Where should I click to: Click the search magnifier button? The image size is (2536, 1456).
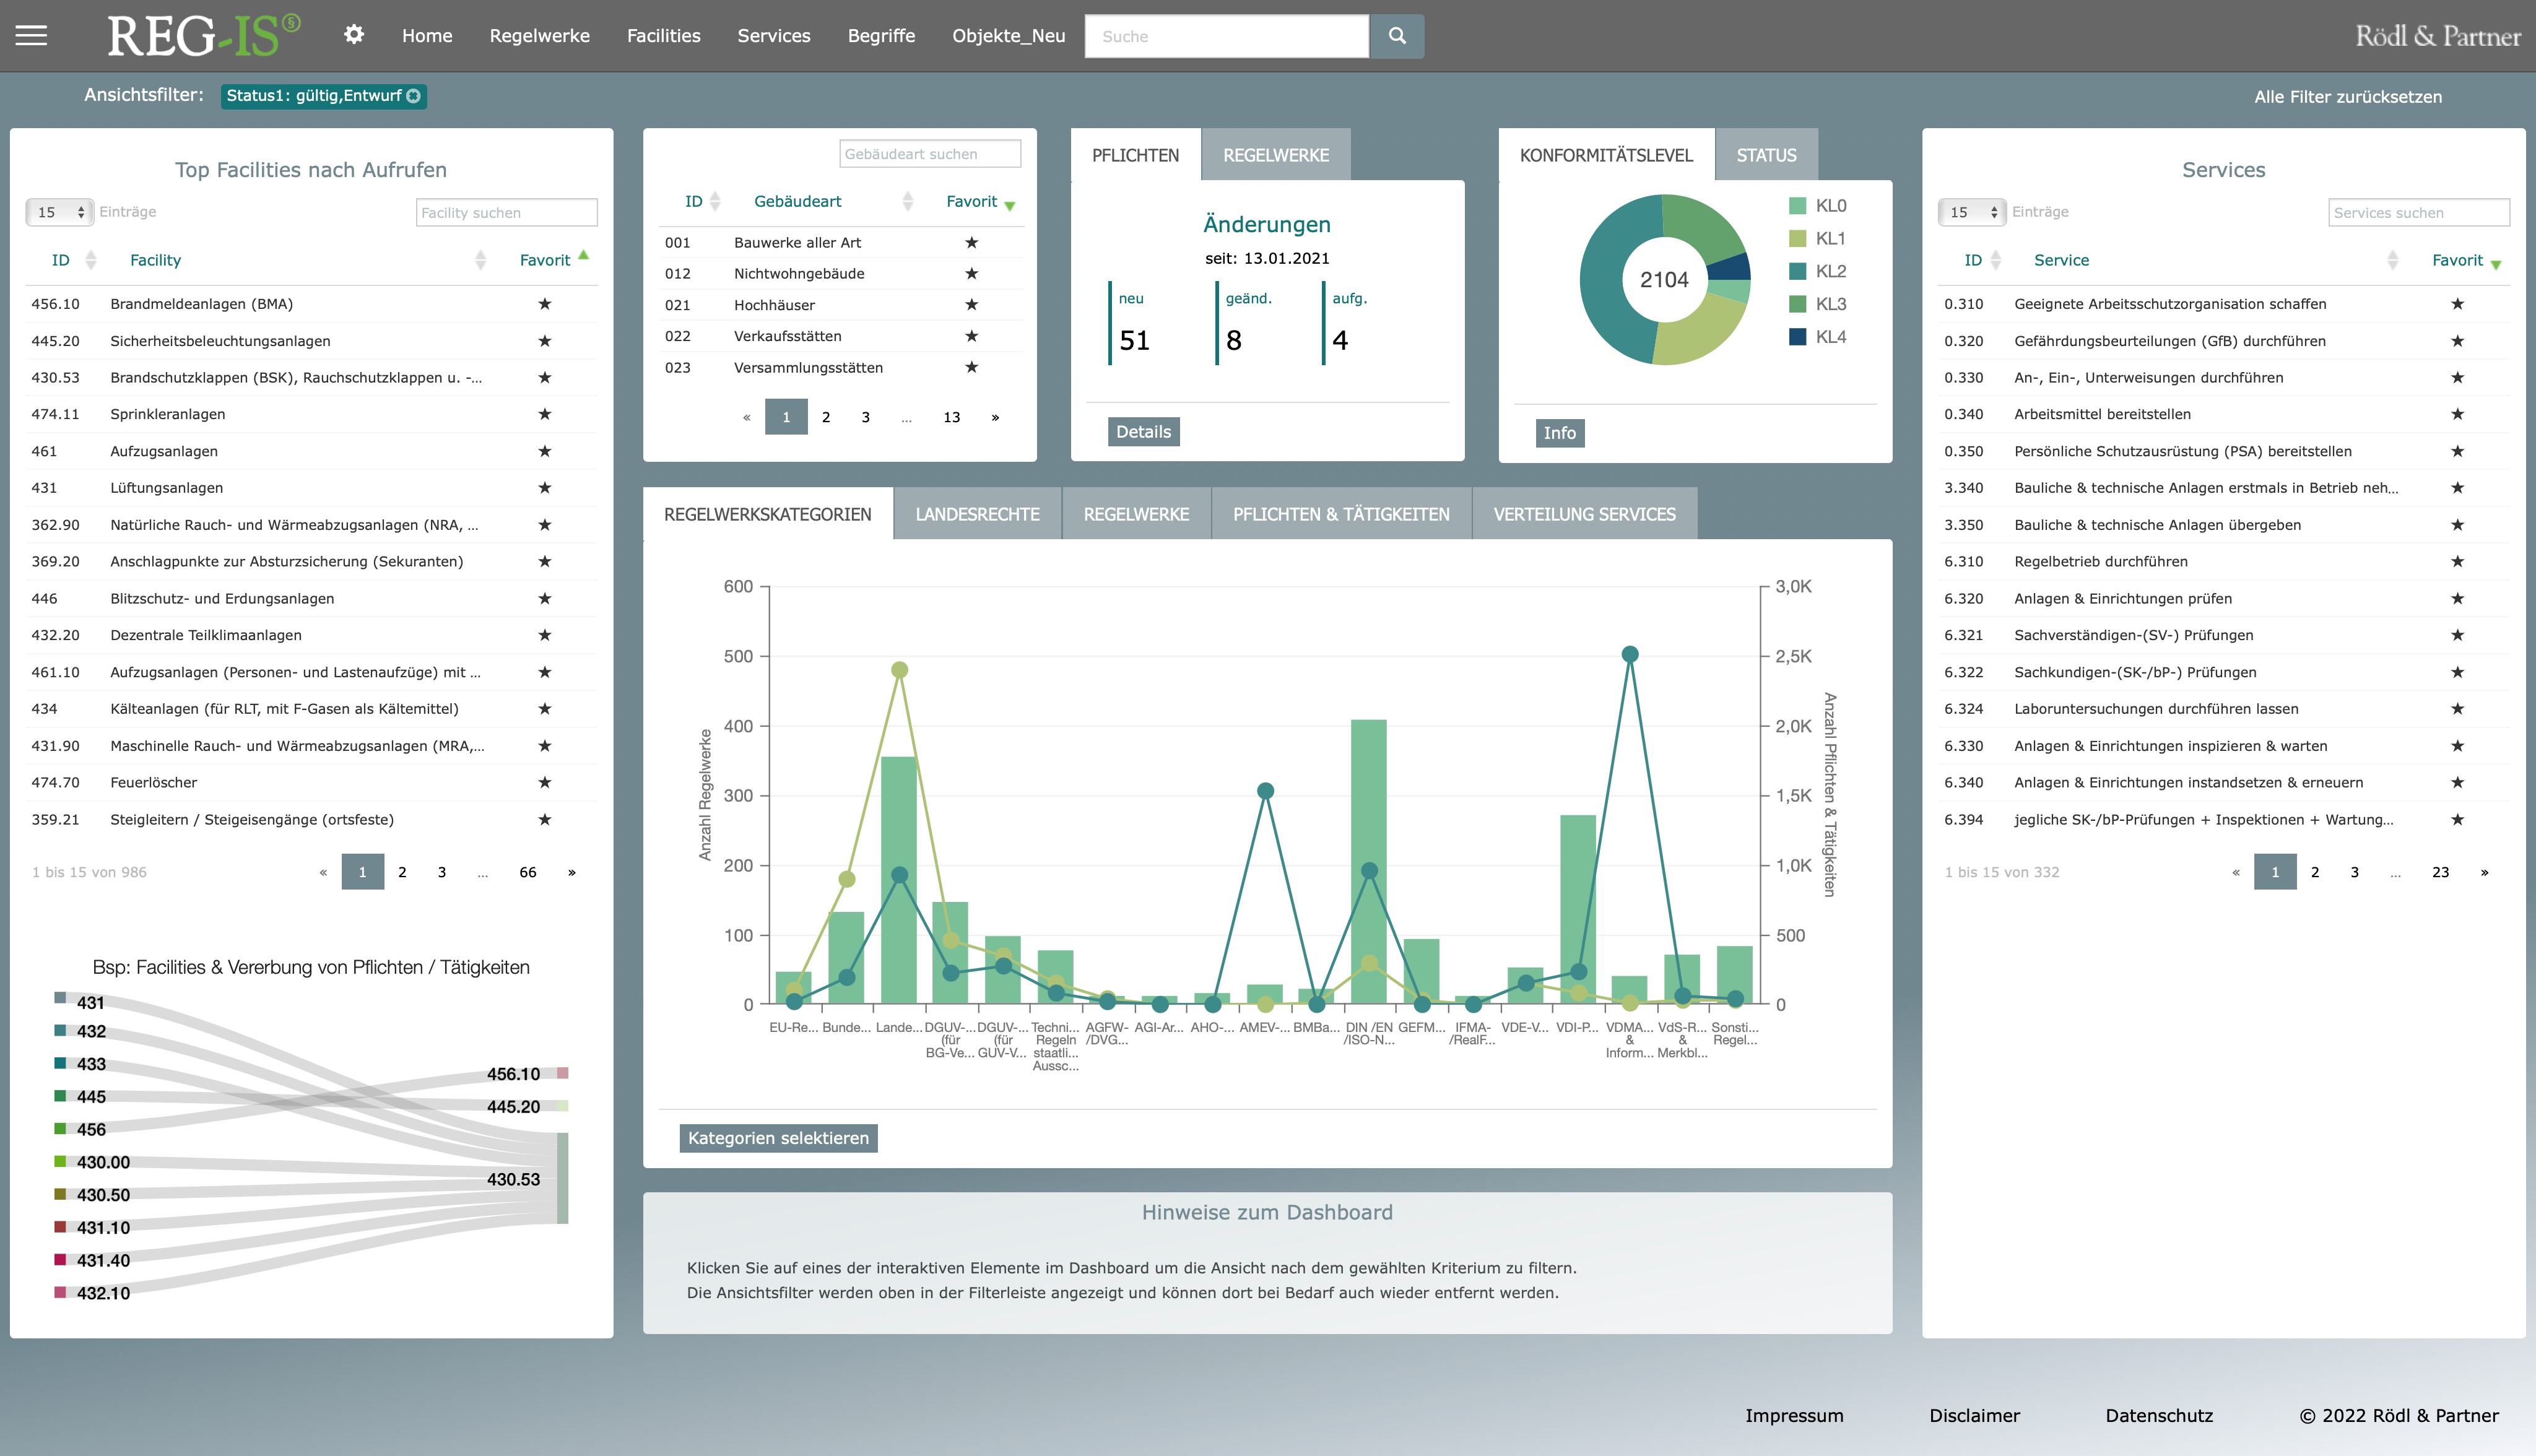1397,36
